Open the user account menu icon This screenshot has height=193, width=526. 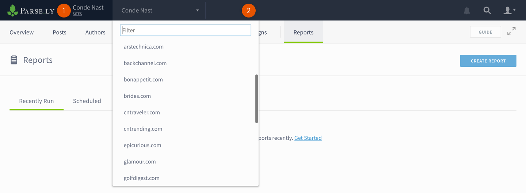pyautogui.click(x=509, y=11)
